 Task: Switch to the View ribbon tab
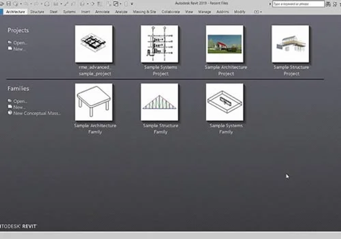(189, 12)
